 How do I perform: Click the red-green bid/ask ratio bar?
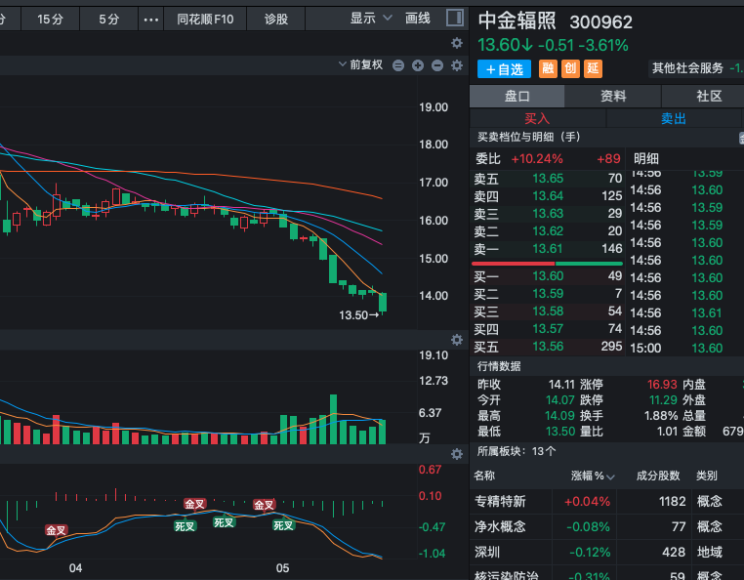(547, 264)
